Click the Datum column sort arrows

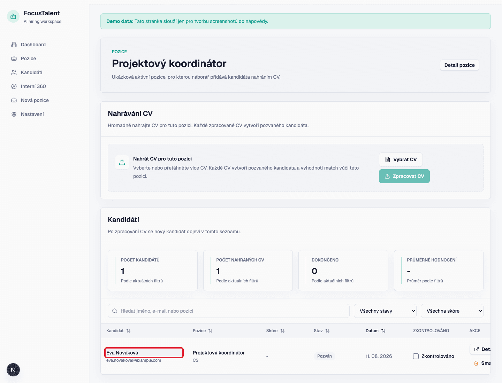point(383,331)
